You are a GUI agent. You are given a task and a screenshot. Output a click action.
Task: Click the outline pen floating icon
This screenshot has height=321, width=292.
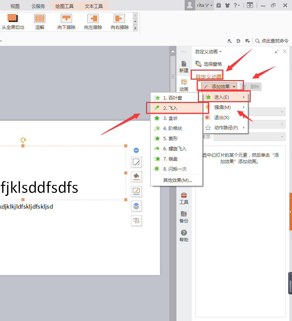(136, 191)
